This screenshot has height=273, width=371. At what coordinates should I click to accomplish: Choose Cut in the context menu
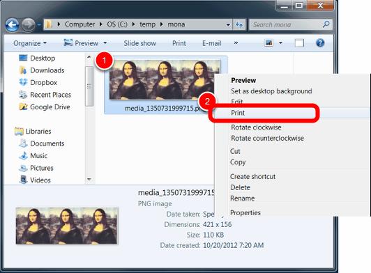tap(235, 152)
